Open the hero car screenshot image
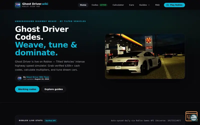The width and height of the screenshot is (200, 125). point(145,56)
